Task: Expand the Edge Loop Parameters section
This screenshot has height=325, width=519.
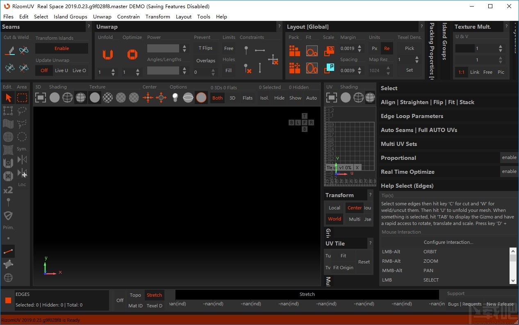Action: 412,116
